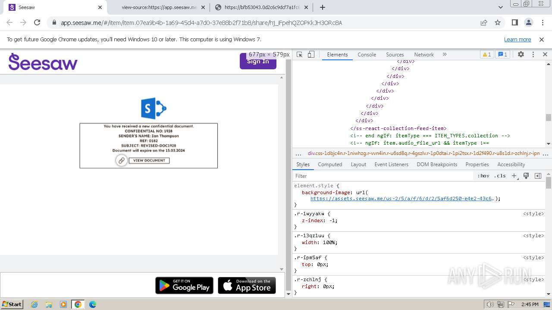Open the Chrome profile avatar
Viewport: 552px width, 310px height.
529,23
